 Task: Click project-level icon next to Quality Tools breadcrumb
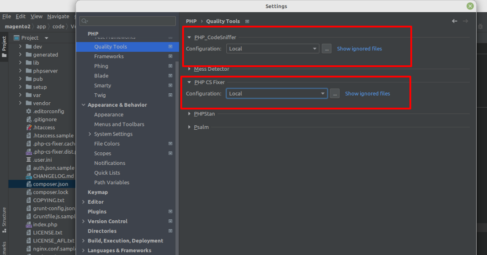point(247,22)
